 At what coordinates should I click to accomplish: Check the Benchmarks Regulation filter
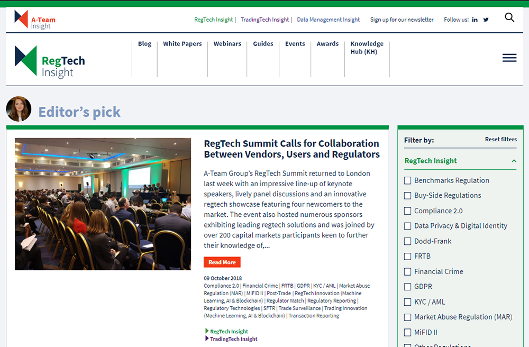407,180
